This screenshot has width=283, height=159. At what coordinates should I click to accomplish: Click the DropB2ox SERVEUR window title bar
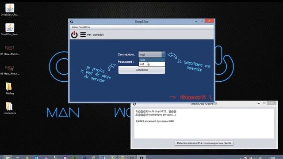pyautogui.click(x=204, y=104)
